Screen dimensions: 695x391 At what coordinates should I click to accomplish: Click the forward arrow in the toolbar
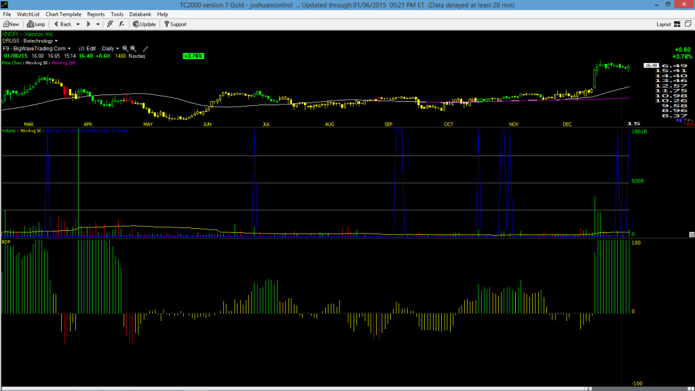[x=88, y=24]
